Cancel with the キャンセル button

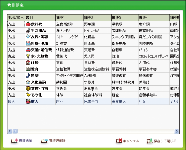[127, 141]
